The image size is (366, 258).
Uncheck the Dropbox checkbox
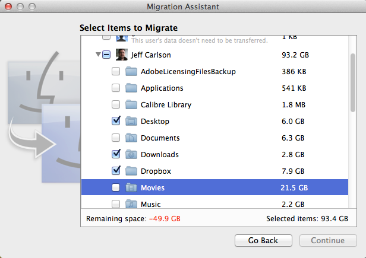tap(116, 171)
